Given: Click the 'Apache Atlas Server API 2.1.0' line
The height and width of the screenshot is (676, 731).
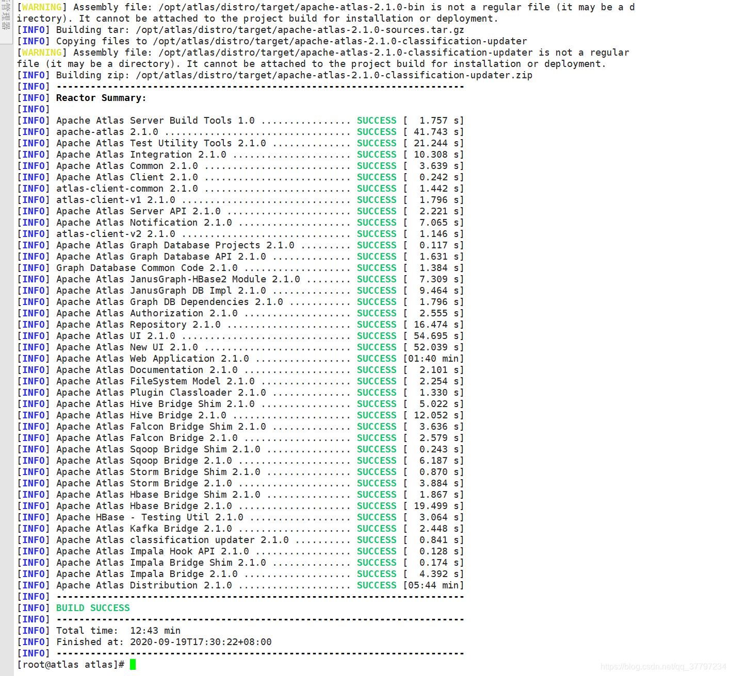Looking at the screenshot, I should [x=240, y=211].
